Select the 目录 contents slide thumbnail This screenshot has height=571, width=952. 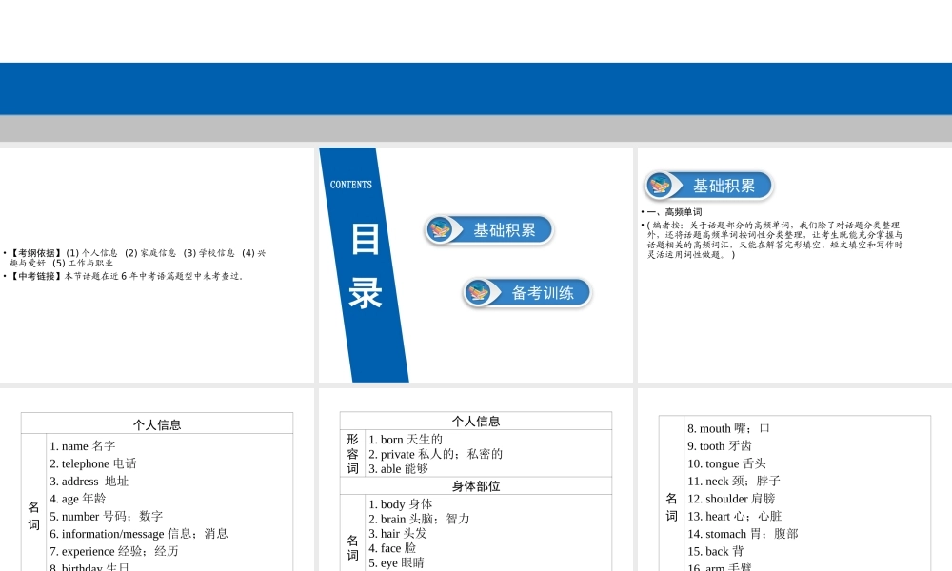click(x=475, y=265)
